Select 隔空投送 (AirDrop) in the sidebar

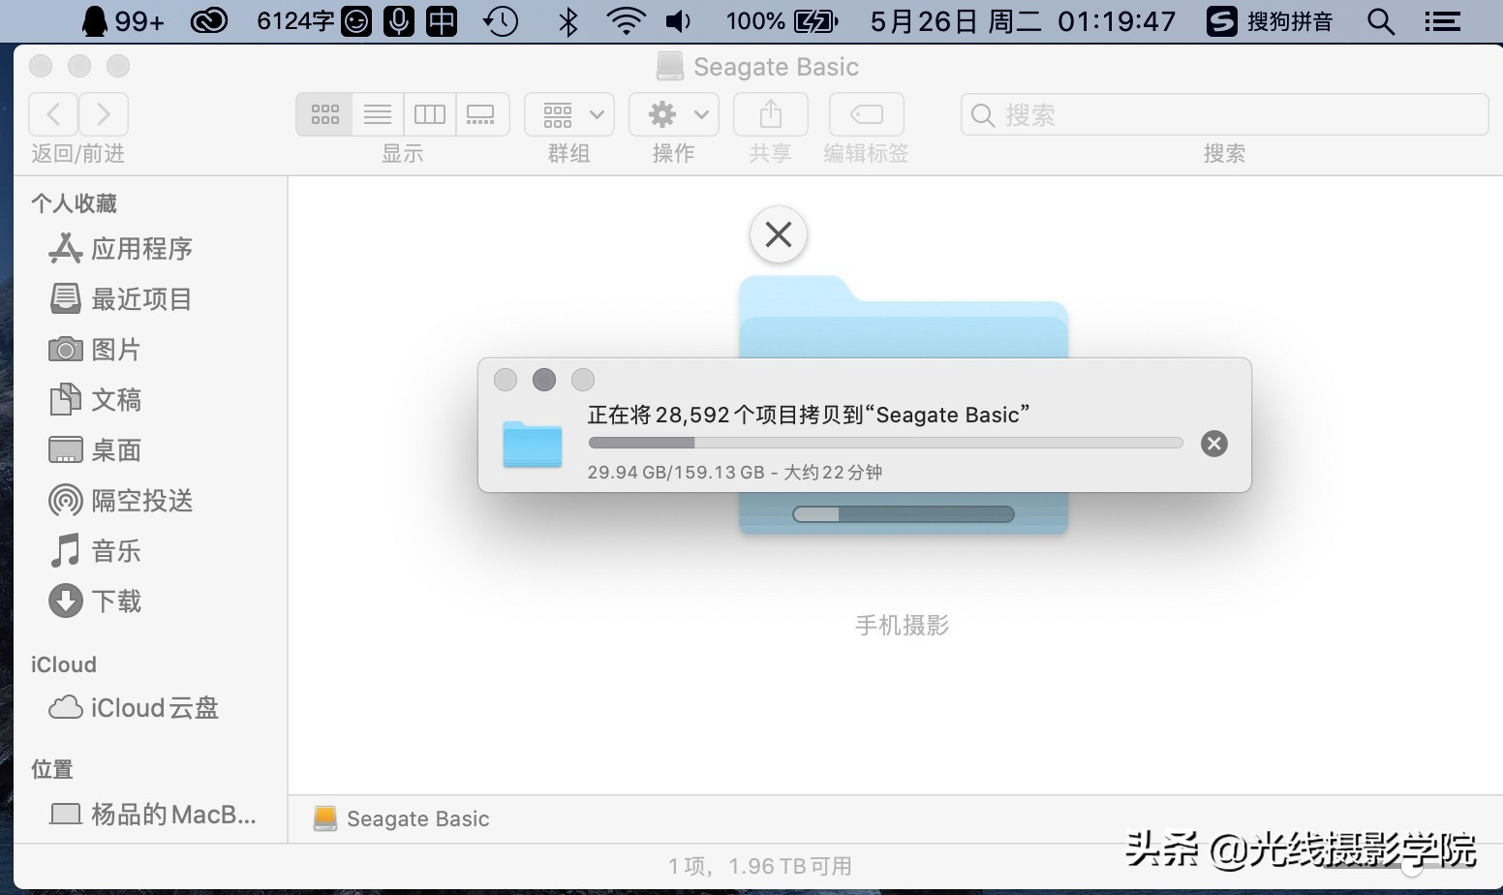(141, 501)
